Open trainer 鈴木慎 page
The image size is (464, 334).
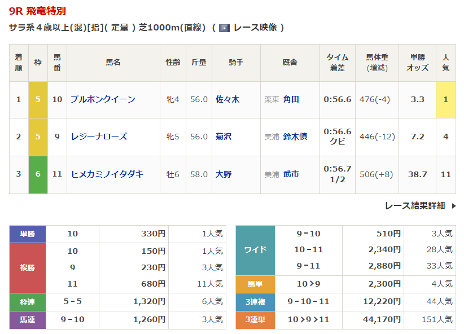coord(295,137)
